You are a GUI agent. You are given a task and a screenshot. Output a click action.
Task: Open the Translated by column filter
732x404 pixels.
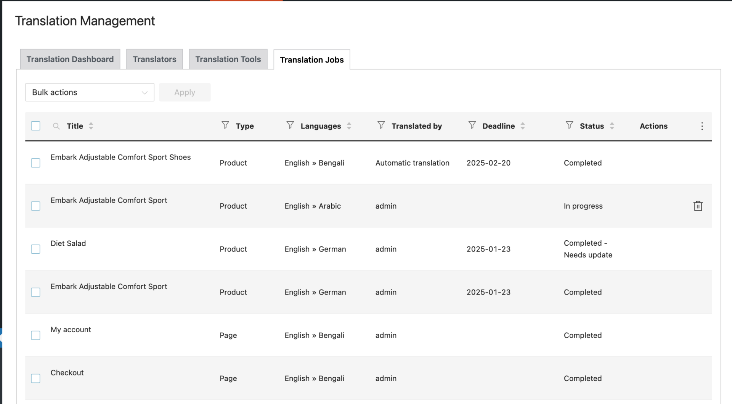[381, 125]
